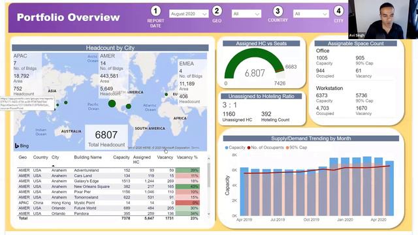418x235 pixels.
Task: Click the Office capacity value 1005
Action: coord(322,58)
